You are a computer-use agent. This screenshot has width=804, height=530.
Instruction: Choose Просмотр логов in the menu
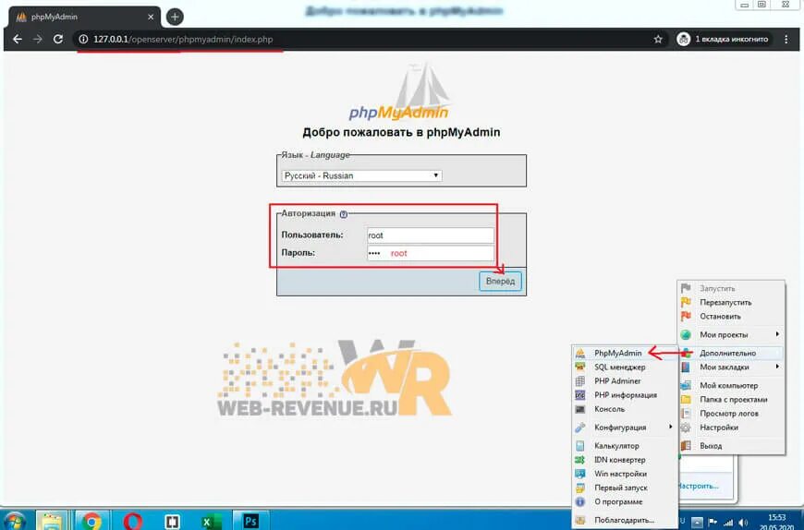click(x=731, y=414)
